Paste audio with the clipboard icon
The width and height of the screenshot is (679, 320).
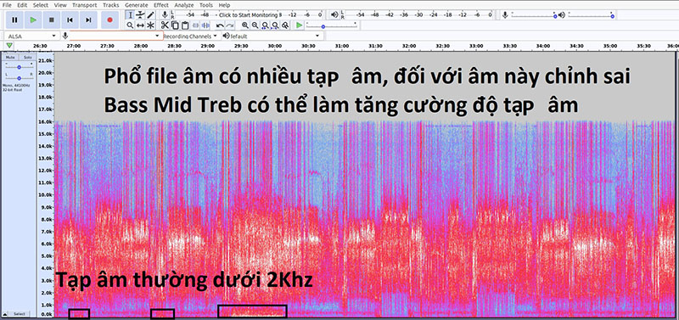(x=185, y=25)
